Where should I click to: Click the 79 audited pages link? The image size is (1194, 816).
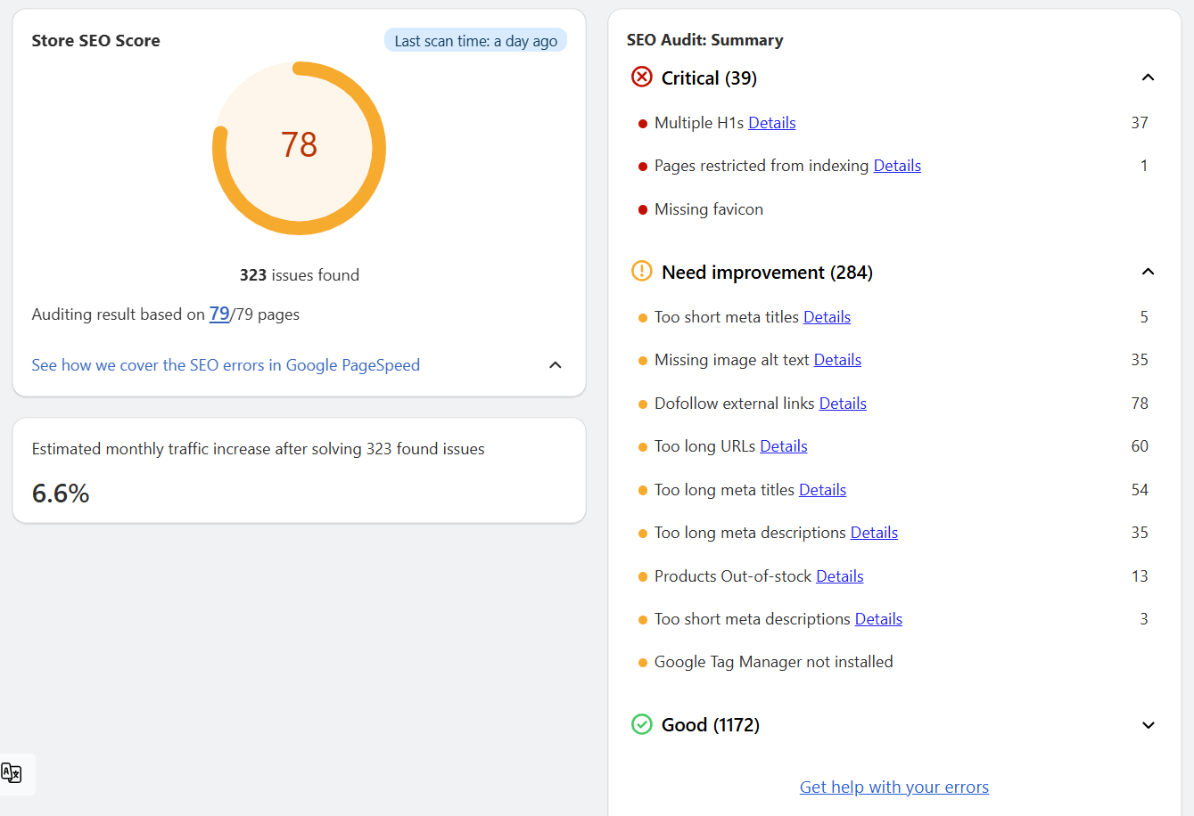[x=219, y=314]
